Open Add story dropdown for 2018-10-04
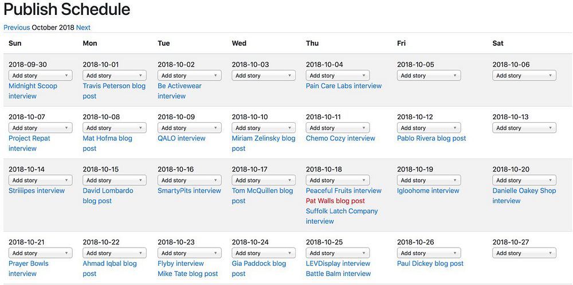Viewport: 573px width, 285px height. tap(337, 76)
